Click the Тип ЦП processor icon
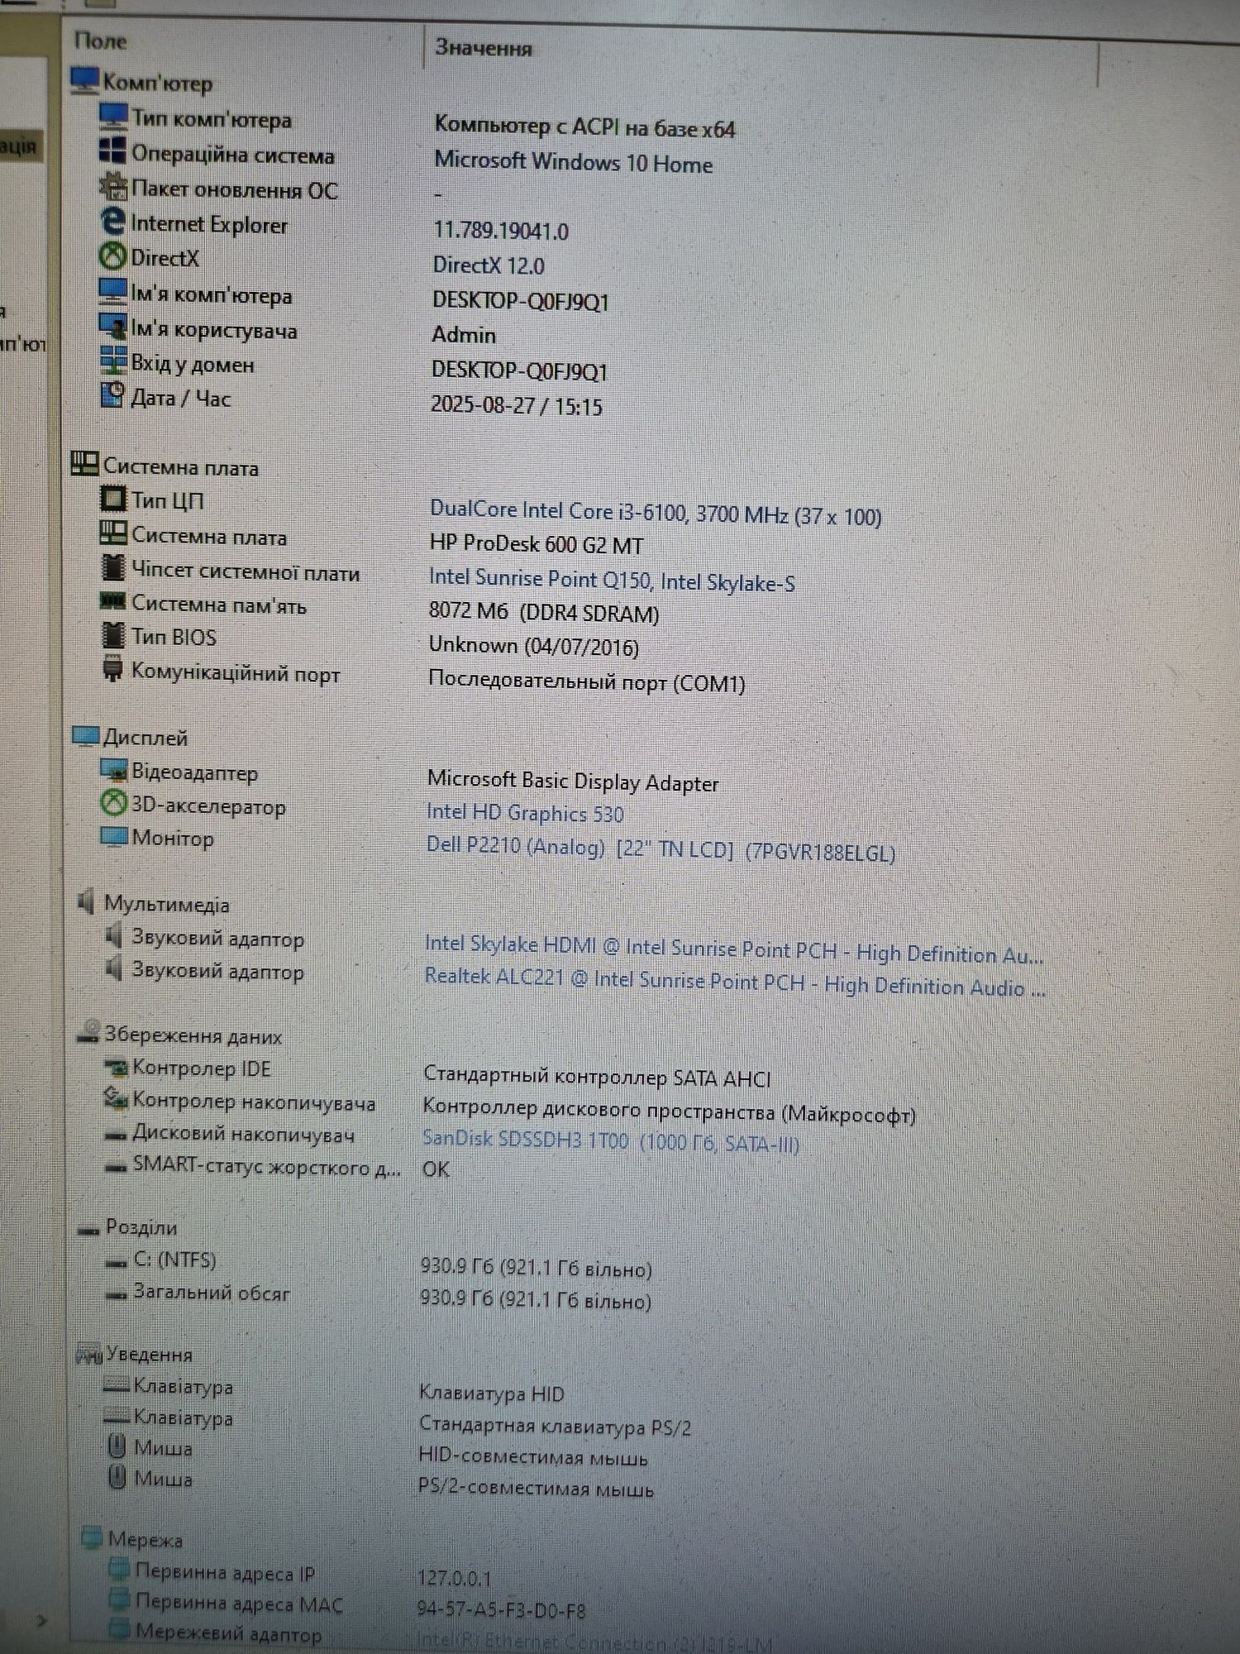Image resolution: width=1240 pixels, height=1654 pixels. click(x=112, y=499)
